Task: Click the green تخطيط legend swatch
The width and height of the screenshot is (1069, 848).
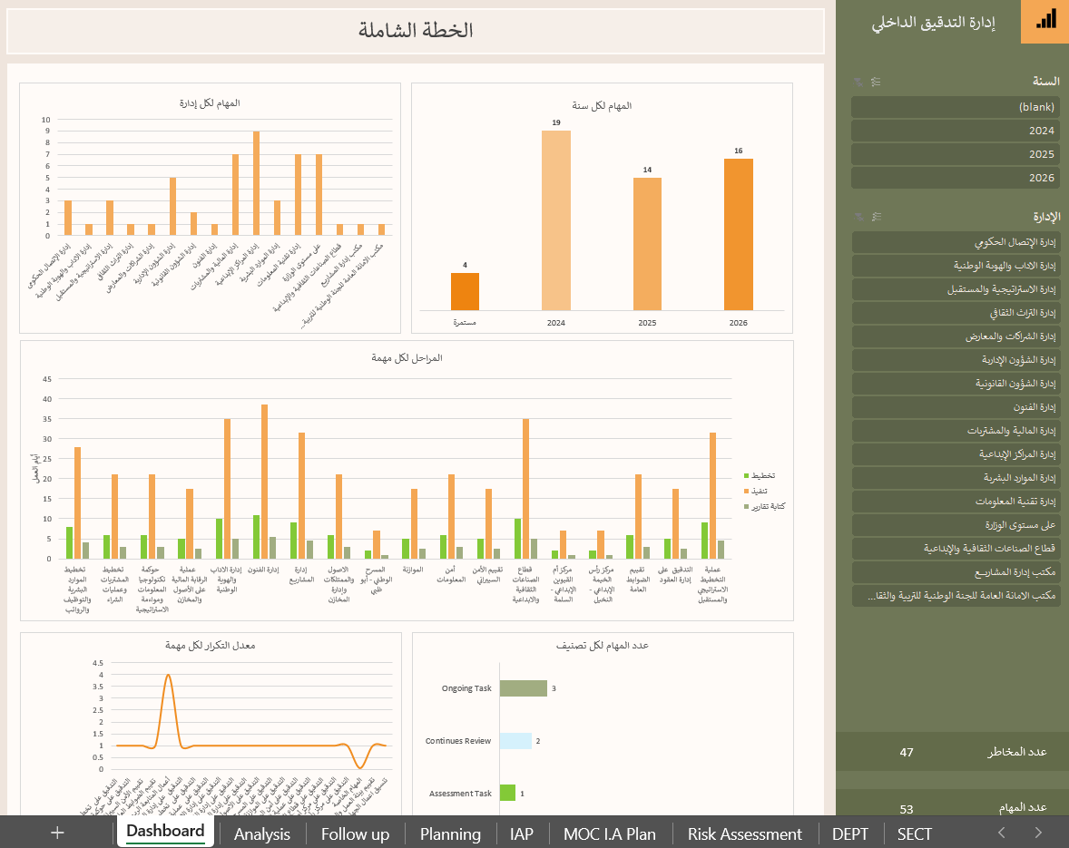Action: 746,476
